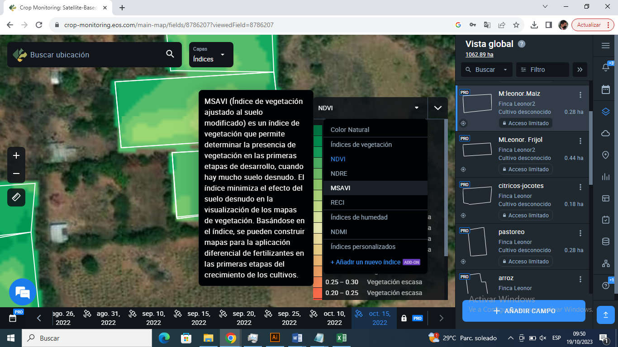Image resolution: width=618 pixels, height=347 pixels.
Task: Open the help question-mark icon
Action: pyautogui.click(x=605, y=285)
